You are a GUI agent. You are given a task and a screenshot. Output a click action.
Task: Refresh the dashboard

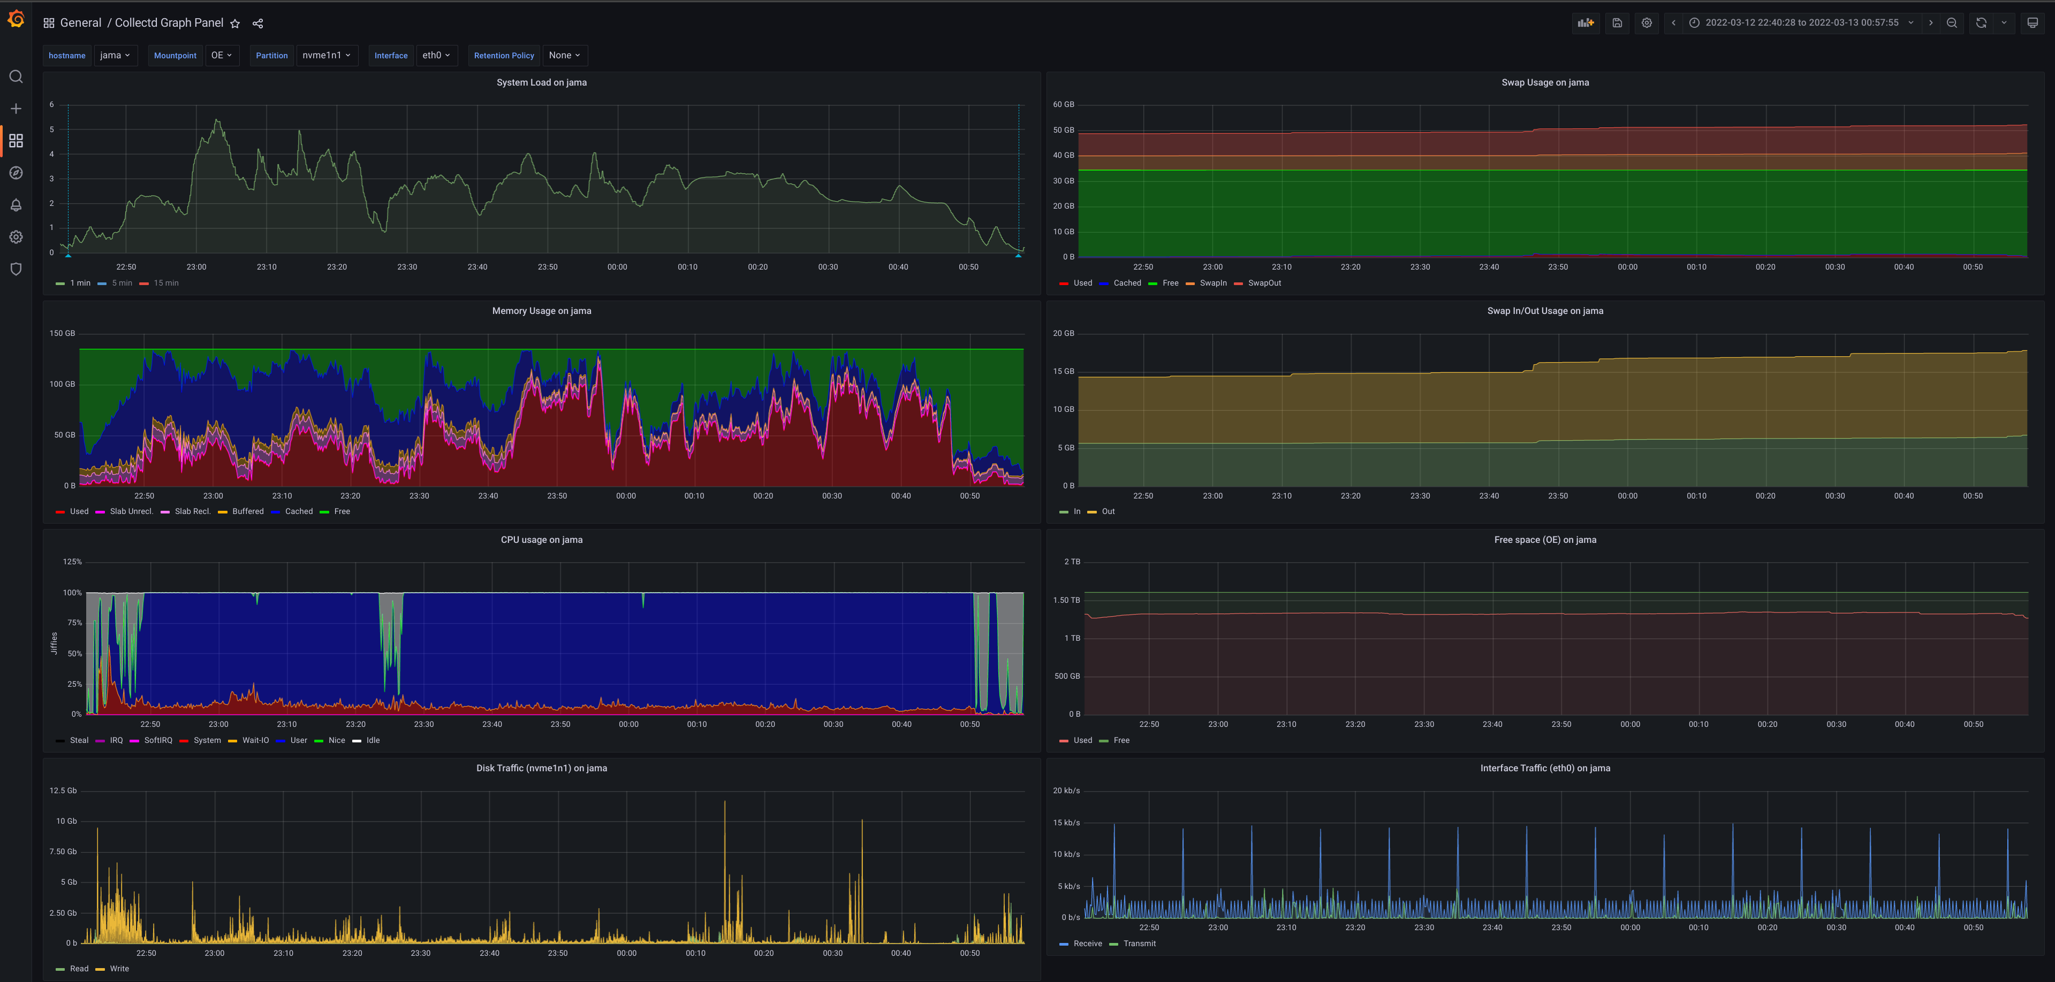1982,23
